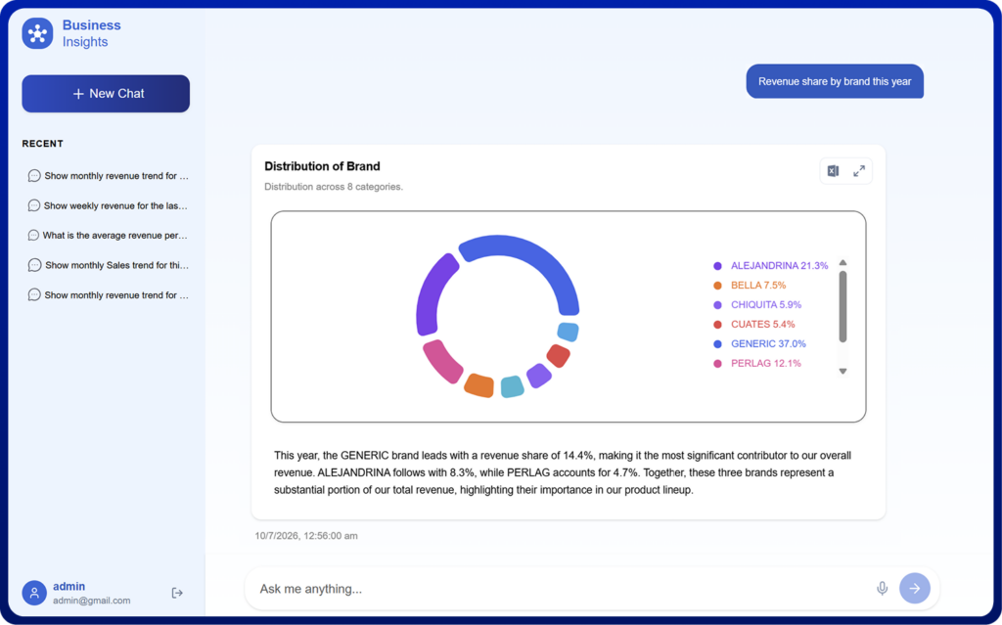Screen dimensions: 1002x625
Task: Expand chart with the fullscreen arrows icon
Action: pos(859,170)
